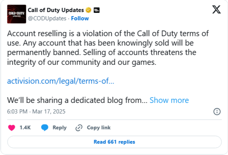Like the tweet with heart icon

(x=12, y=128)
